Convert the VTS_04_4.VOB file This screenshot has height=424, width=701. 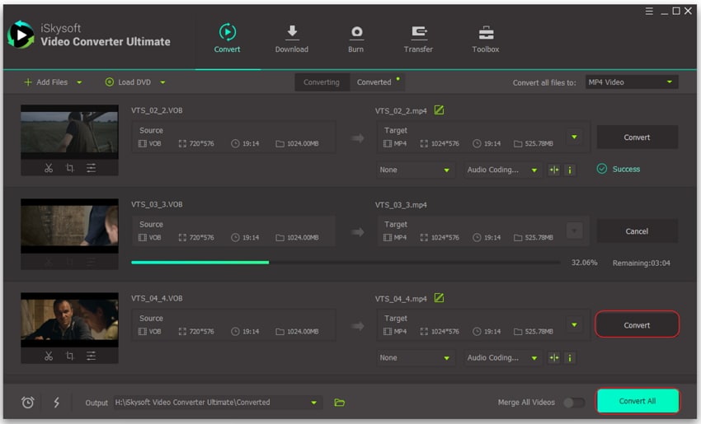pyautogui.click(x=637, y=325)
